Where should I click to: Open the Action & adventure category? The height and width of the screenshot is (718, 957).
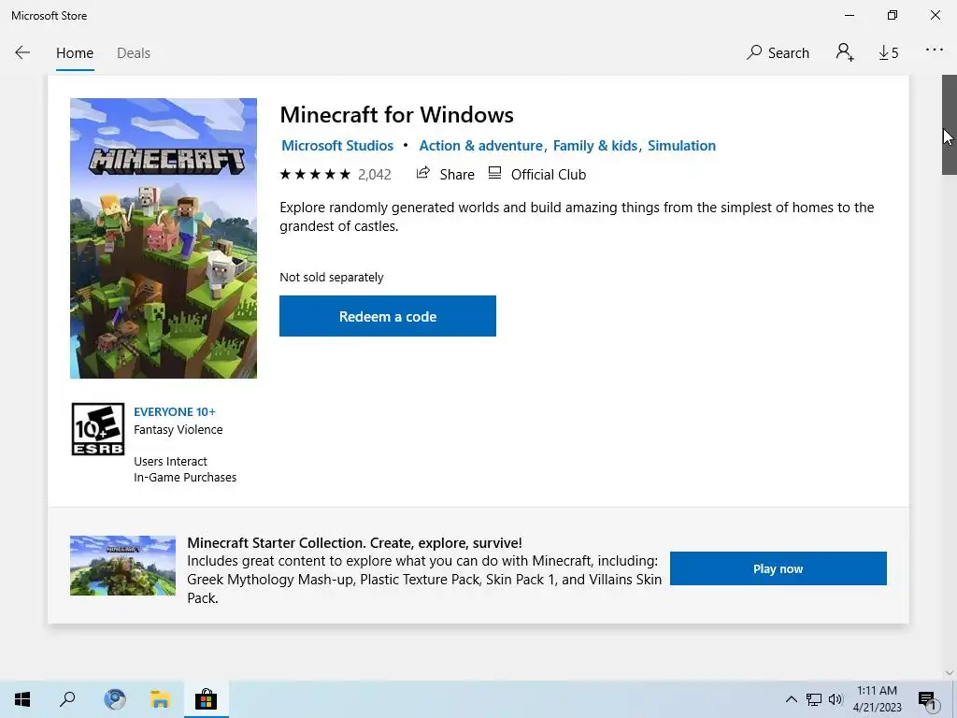coord(480,146)
